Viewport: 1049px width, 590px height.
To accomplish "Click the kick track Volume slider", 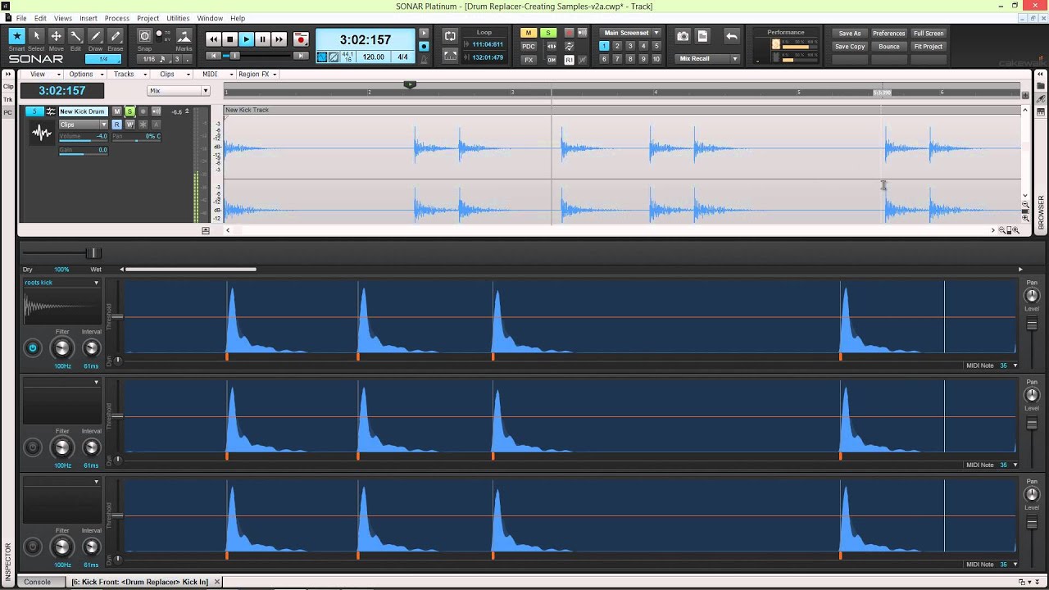I will click(x=83, y=138).
